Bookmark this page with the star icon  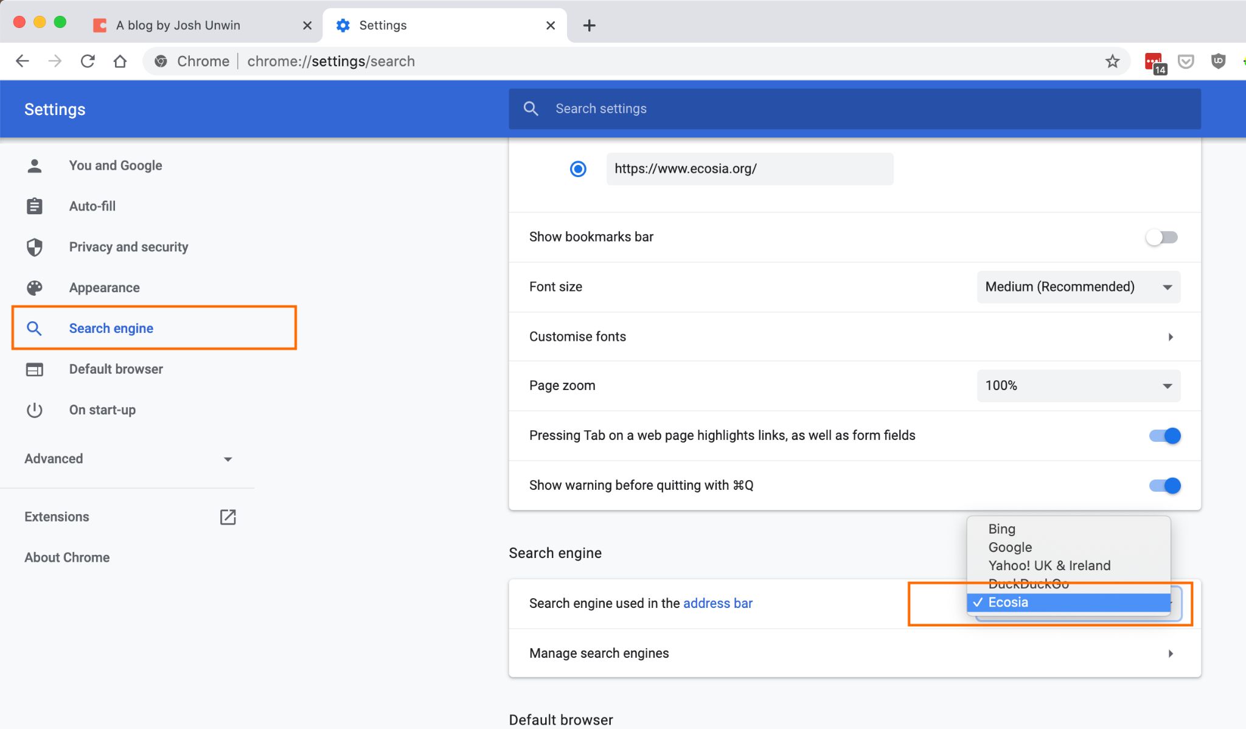[1112, 61]
